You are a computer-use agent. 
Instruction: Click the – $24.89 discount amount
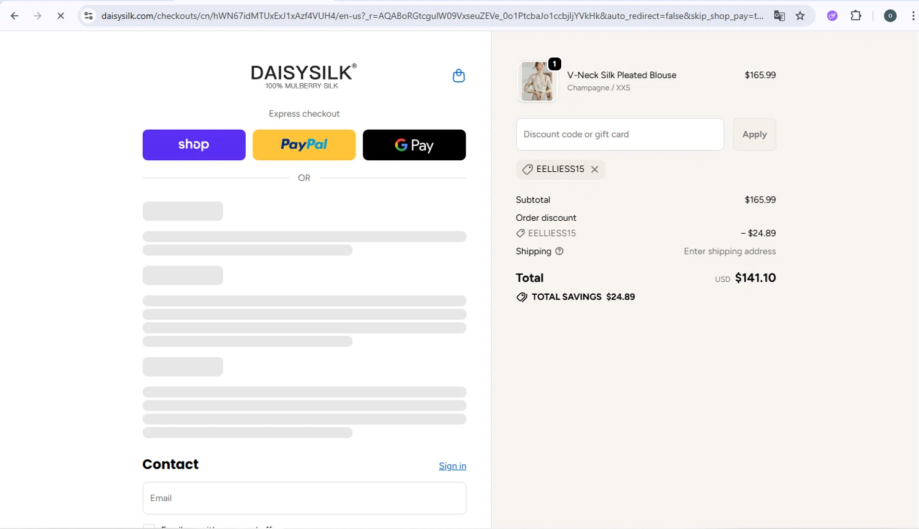758,234
